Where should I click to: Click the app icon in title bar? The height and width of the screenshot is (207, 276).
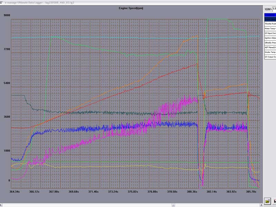(2, 2)
